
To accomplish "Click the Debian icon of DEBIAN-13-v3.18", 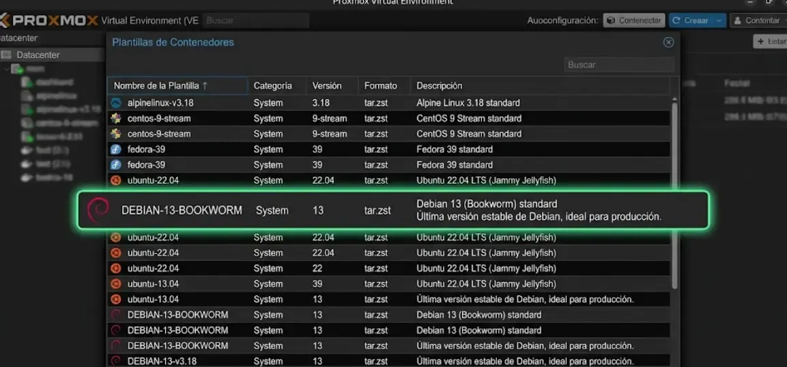I will click(x=116, y=361).
